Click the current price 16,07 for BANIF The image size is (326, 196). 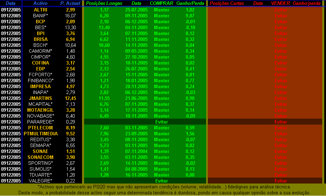tap(71, 16)
